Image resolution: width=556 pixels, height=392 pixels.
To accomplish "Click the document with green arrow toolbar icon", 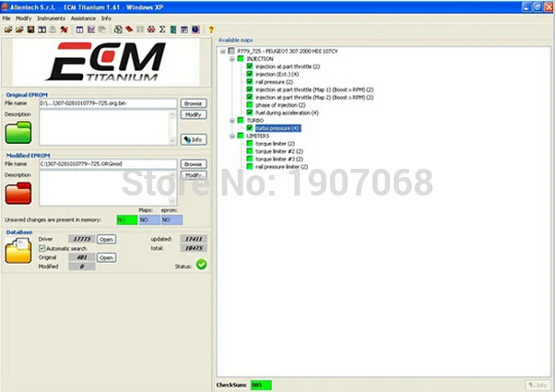I will pos(118,30).
